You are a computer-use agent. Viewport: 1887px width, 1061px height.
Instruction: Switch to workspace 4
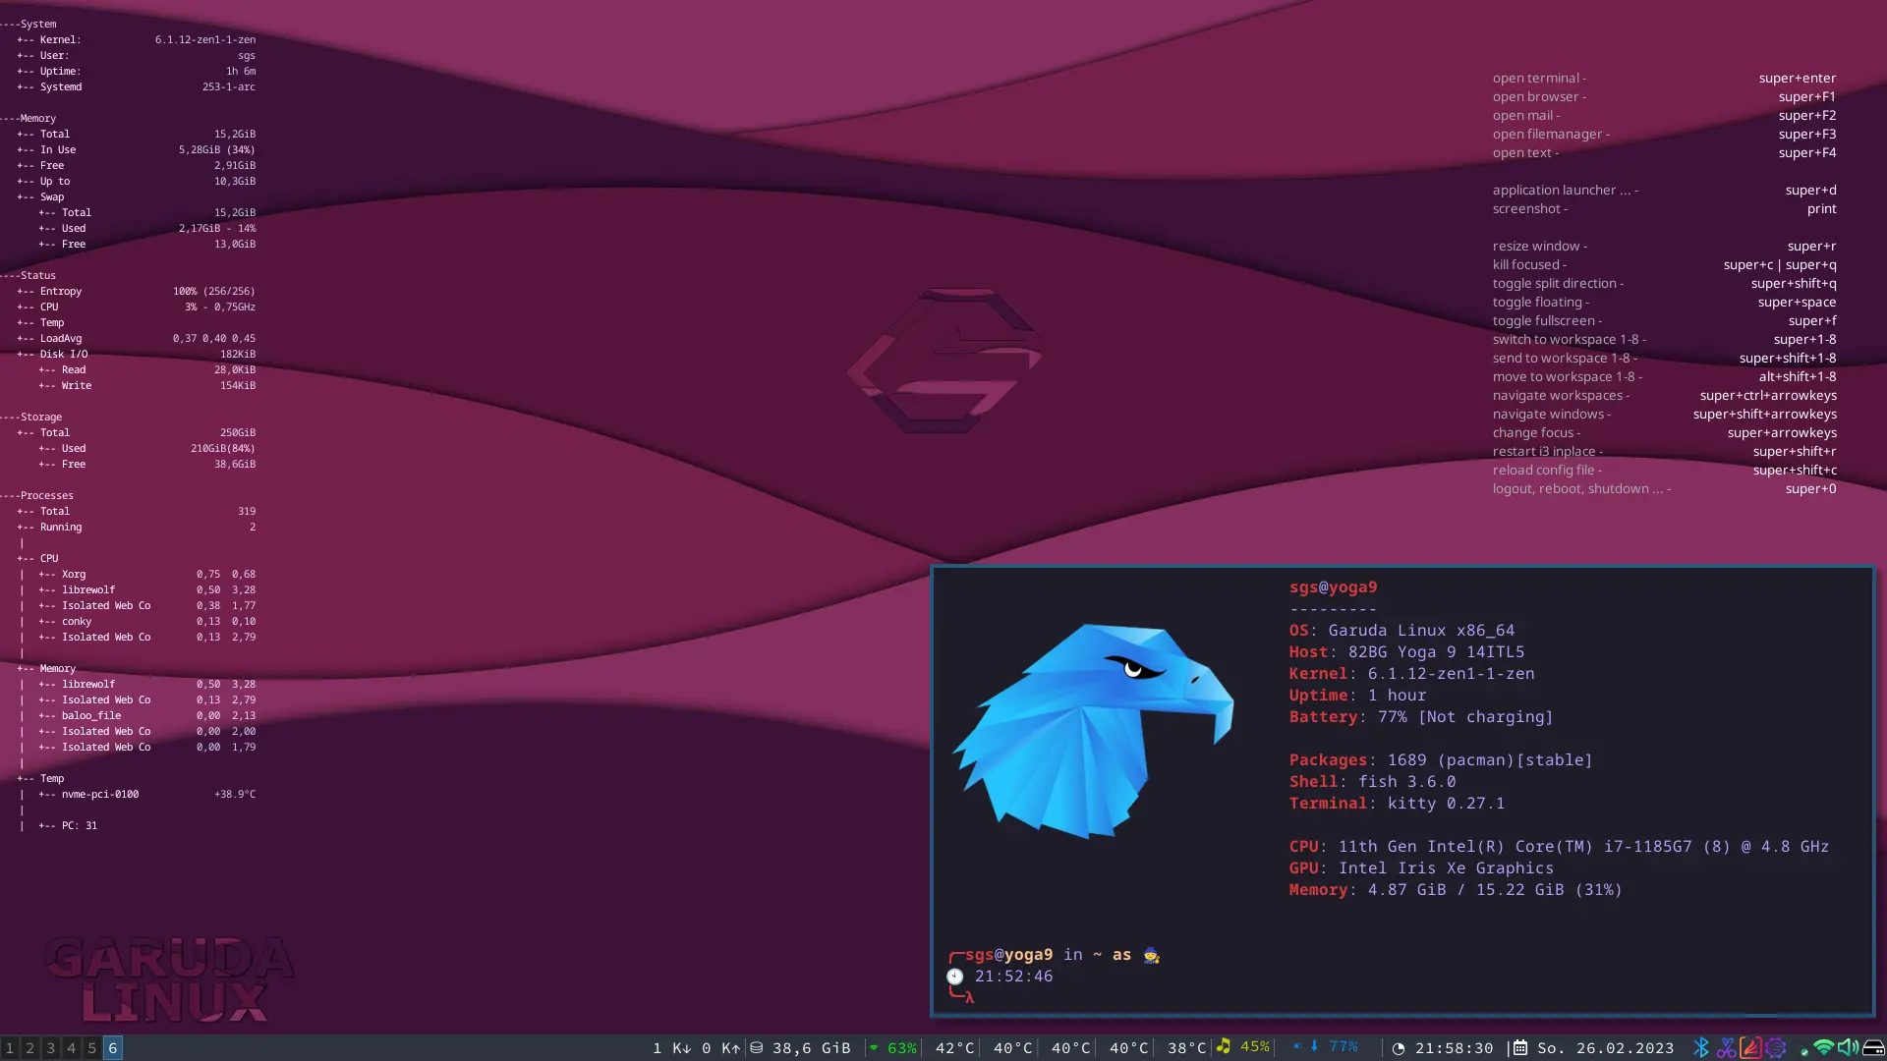[71, 1048]
